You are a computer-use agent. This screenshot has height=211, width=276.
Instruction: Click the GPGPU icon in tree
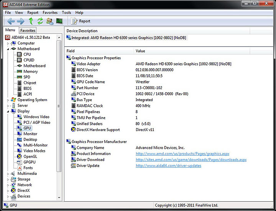20,162
